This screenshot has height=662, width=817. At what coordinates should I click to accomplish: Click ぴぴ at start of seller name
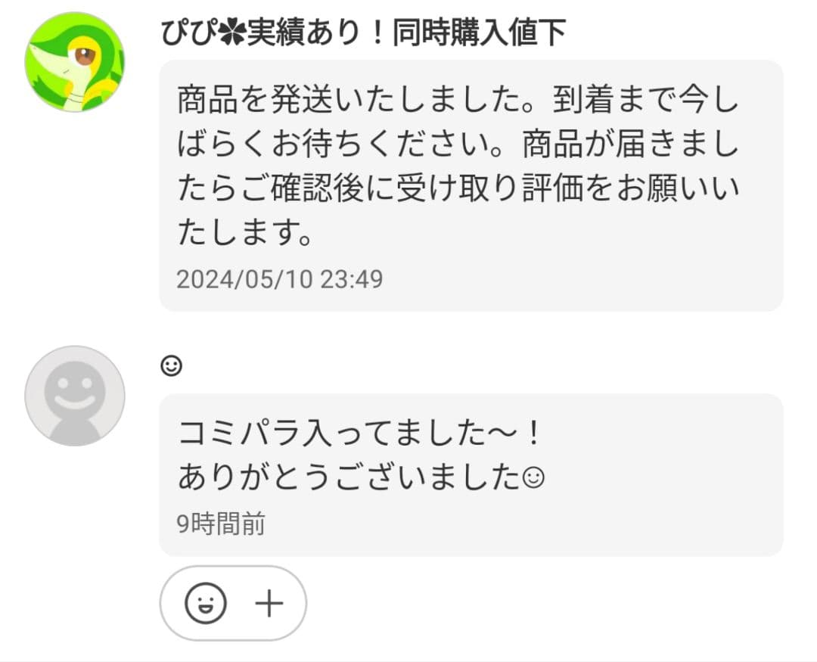(x=190, y=34)
